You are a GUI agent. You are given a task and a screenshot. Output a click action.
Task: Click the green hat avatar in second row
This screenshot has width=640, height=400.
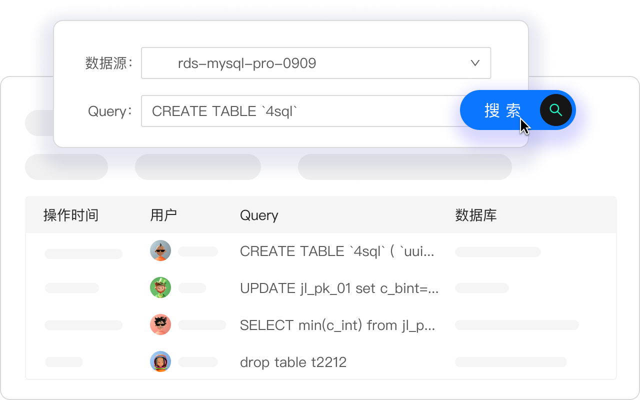click(160, 288)
